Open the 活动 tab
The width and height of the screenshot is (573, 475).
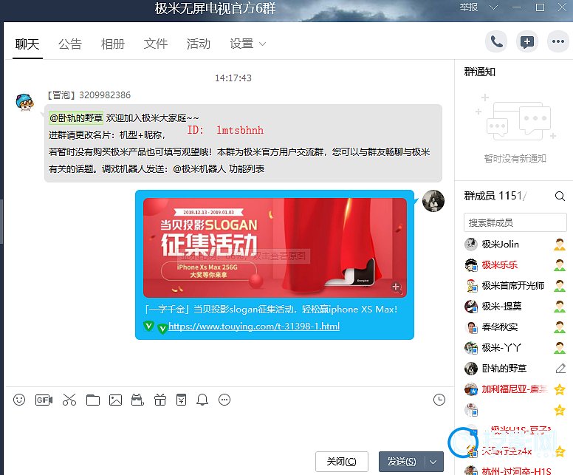pos(199,44)
